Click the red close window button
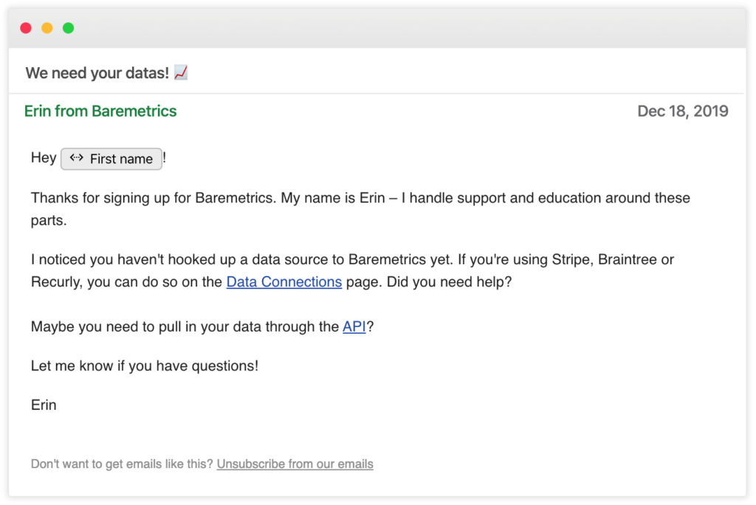Image resolution: width=756 pixels, height=505 pixels. point(26,28)
